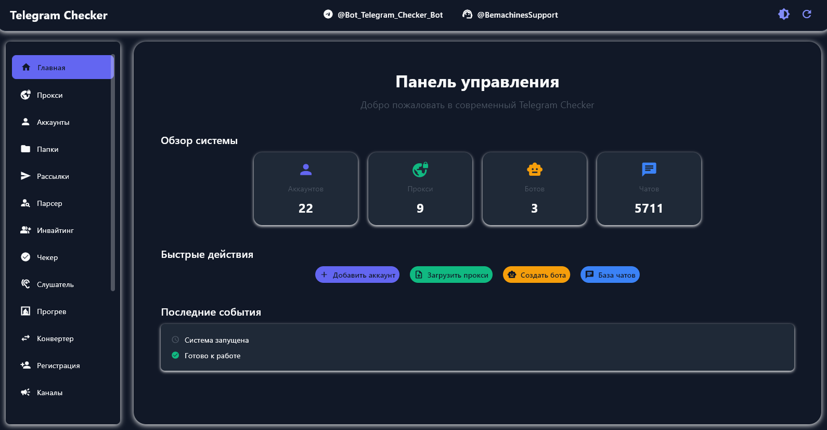Open the Парсер search-person icon
The height and width of the screenshot is (430, 827).
coord(25,203)
